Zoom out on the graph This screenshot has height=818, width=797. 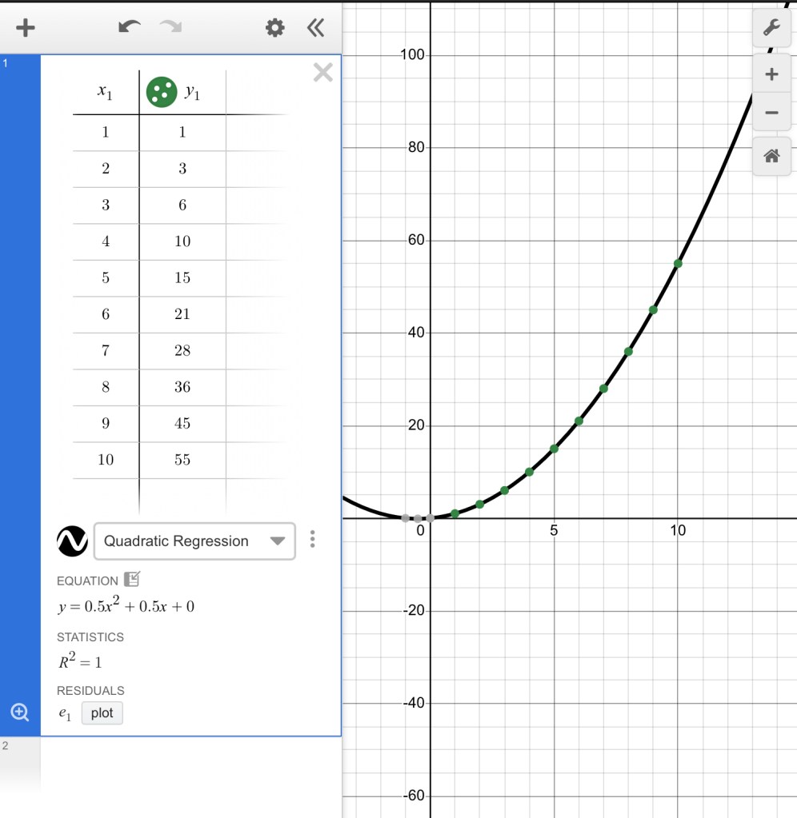click(771, 113)
